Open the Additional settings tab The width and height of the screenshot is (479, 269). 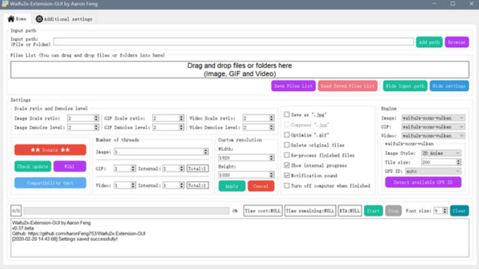pos(64,19)
